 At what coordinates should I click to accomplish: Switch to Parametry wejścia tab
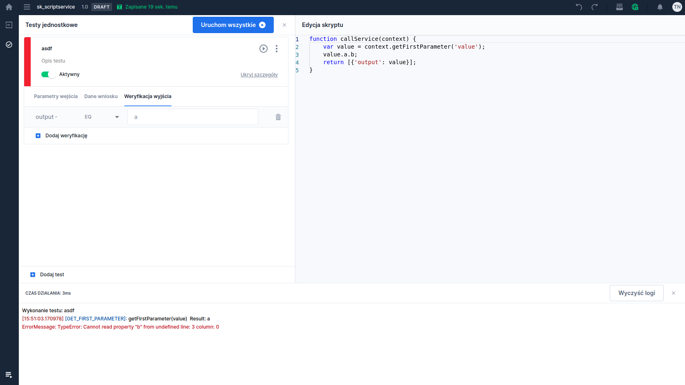[x=56, y=96]
